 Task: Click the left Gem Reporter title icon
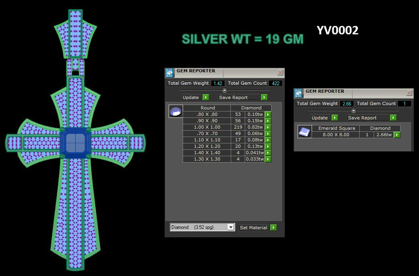point(169,73)
